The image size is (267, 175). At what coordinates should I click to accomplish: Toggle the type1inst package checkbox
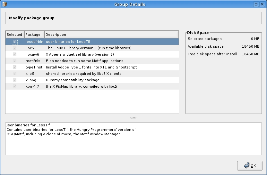coord(15,67)
